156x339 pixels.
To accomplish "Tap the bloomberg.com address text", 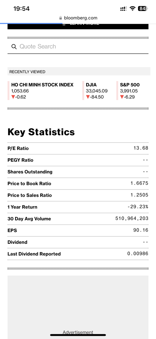I will tap(81, 18).
